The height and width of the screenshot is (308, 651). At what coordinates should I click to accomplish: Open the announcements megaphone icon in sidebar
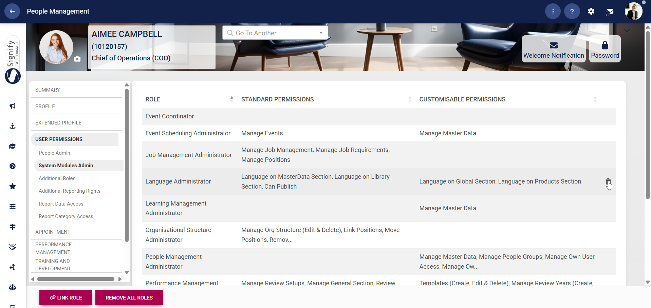[x=13, y=106]
